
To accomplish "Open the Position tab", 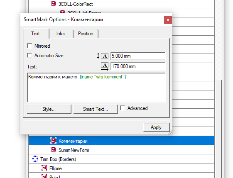I will pyautogui.click(x=86, y=34).
